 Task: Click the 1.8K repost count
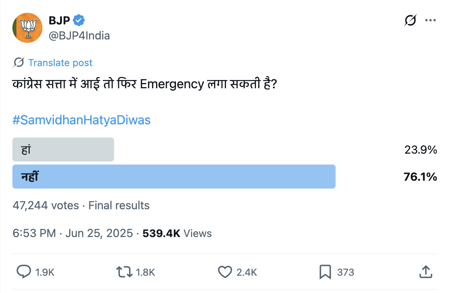[145, 272]
